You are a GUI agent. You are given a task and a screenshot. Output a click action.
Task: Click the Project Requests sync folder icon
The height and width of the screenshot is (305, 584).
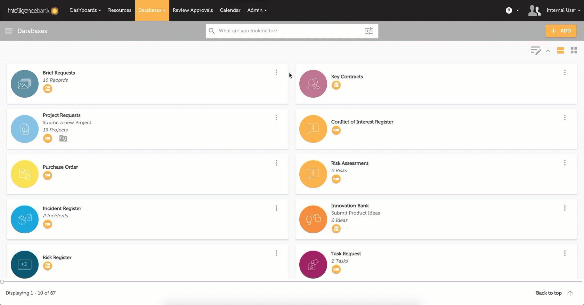pyautogui.click(x=63, y=138)
